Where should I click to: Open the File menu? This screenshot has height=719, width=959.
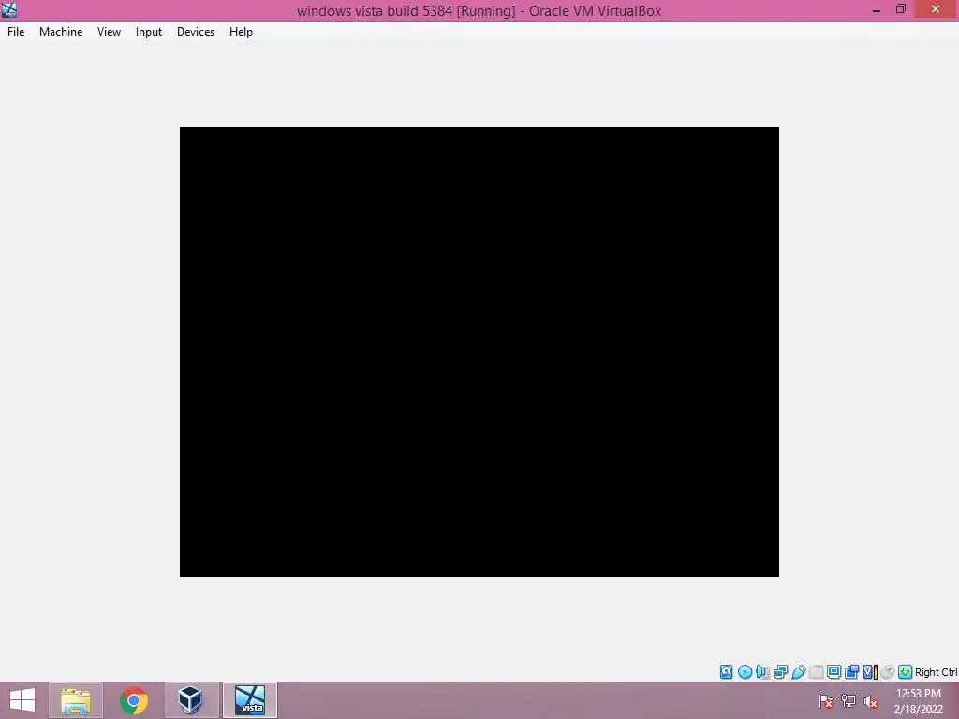tap(16, 32)
